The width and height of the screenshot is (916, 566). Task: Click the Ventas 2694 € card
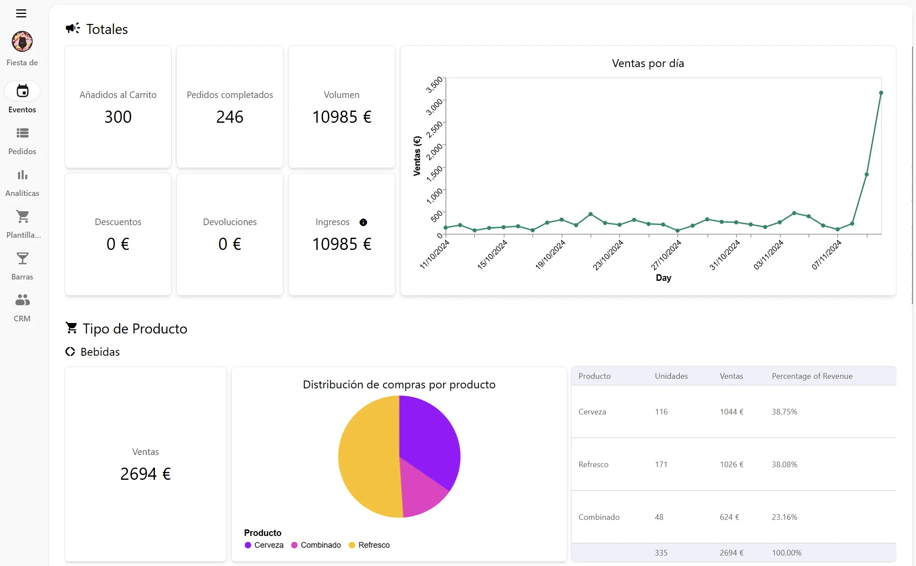(145, 464)
